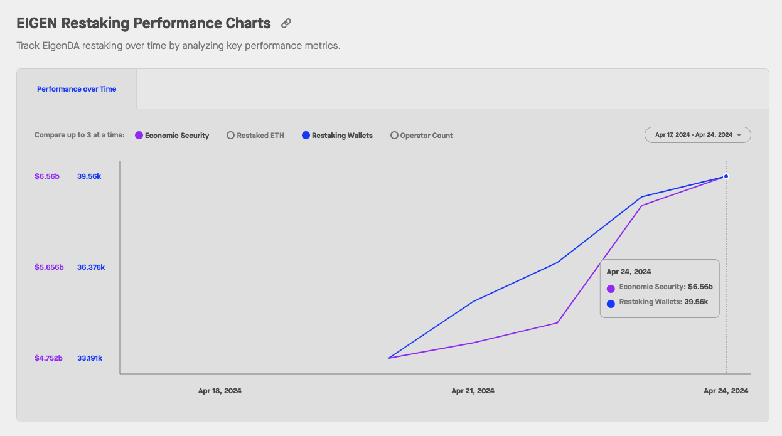Toggle the Restaking Wallets metric

coord(338,136)
